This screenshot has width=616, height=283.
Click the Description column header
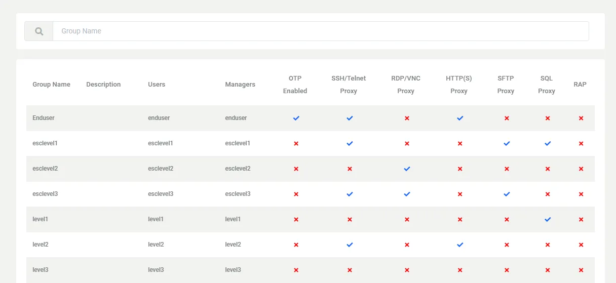103,85
